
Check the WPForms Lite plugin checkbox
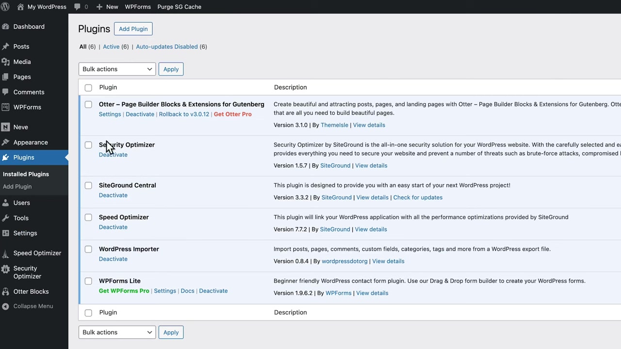coord(88,281)
